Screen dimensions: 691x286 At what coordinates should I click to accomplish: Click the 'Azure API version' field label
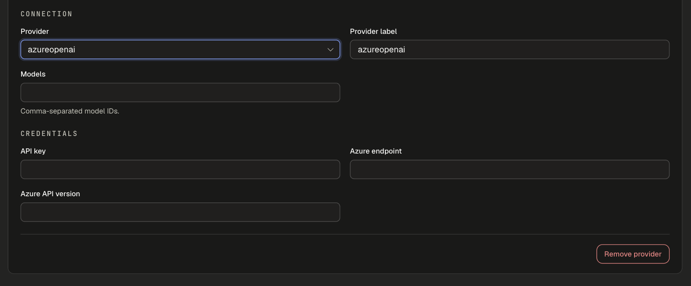[50, 194]
